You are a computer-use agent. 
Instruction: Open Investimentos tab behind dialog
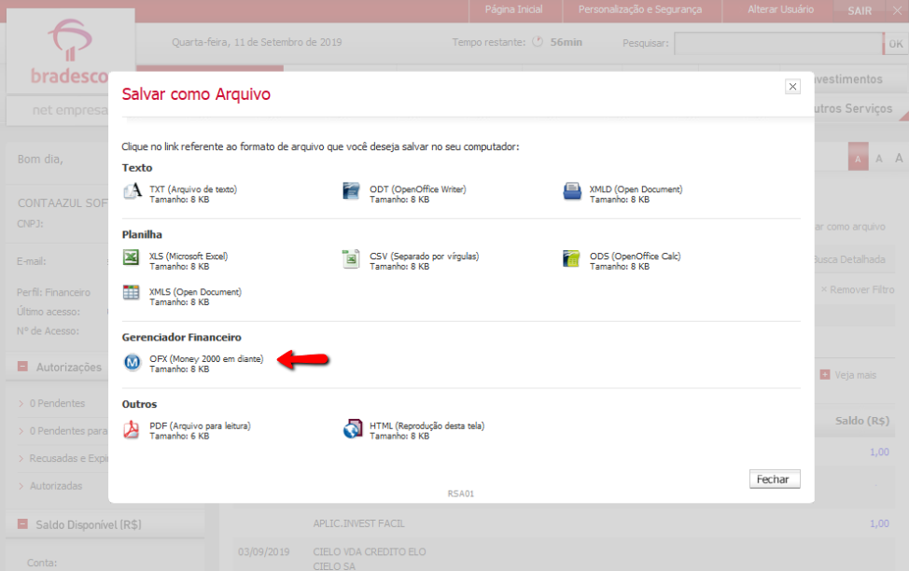point(848,78)
